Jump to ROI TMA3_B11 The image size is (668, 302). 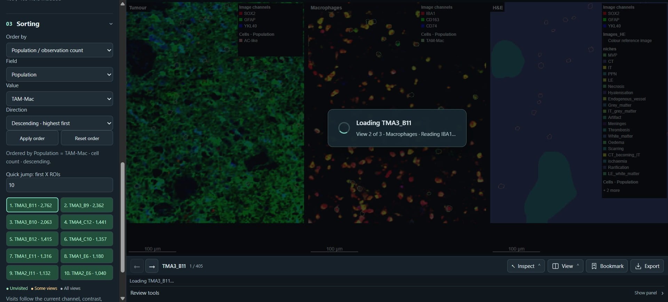pyautogui.click(x=32, y=205)
